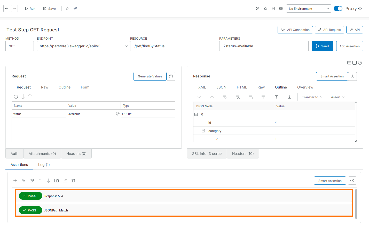The height and width of the screenshot is (231, 369).
Task: Open the Auth tab
Action: [x=14, y=154]
